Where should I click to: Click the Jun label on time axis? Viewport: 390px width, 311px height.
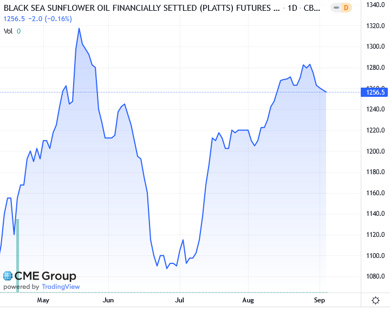pos(108,300)
